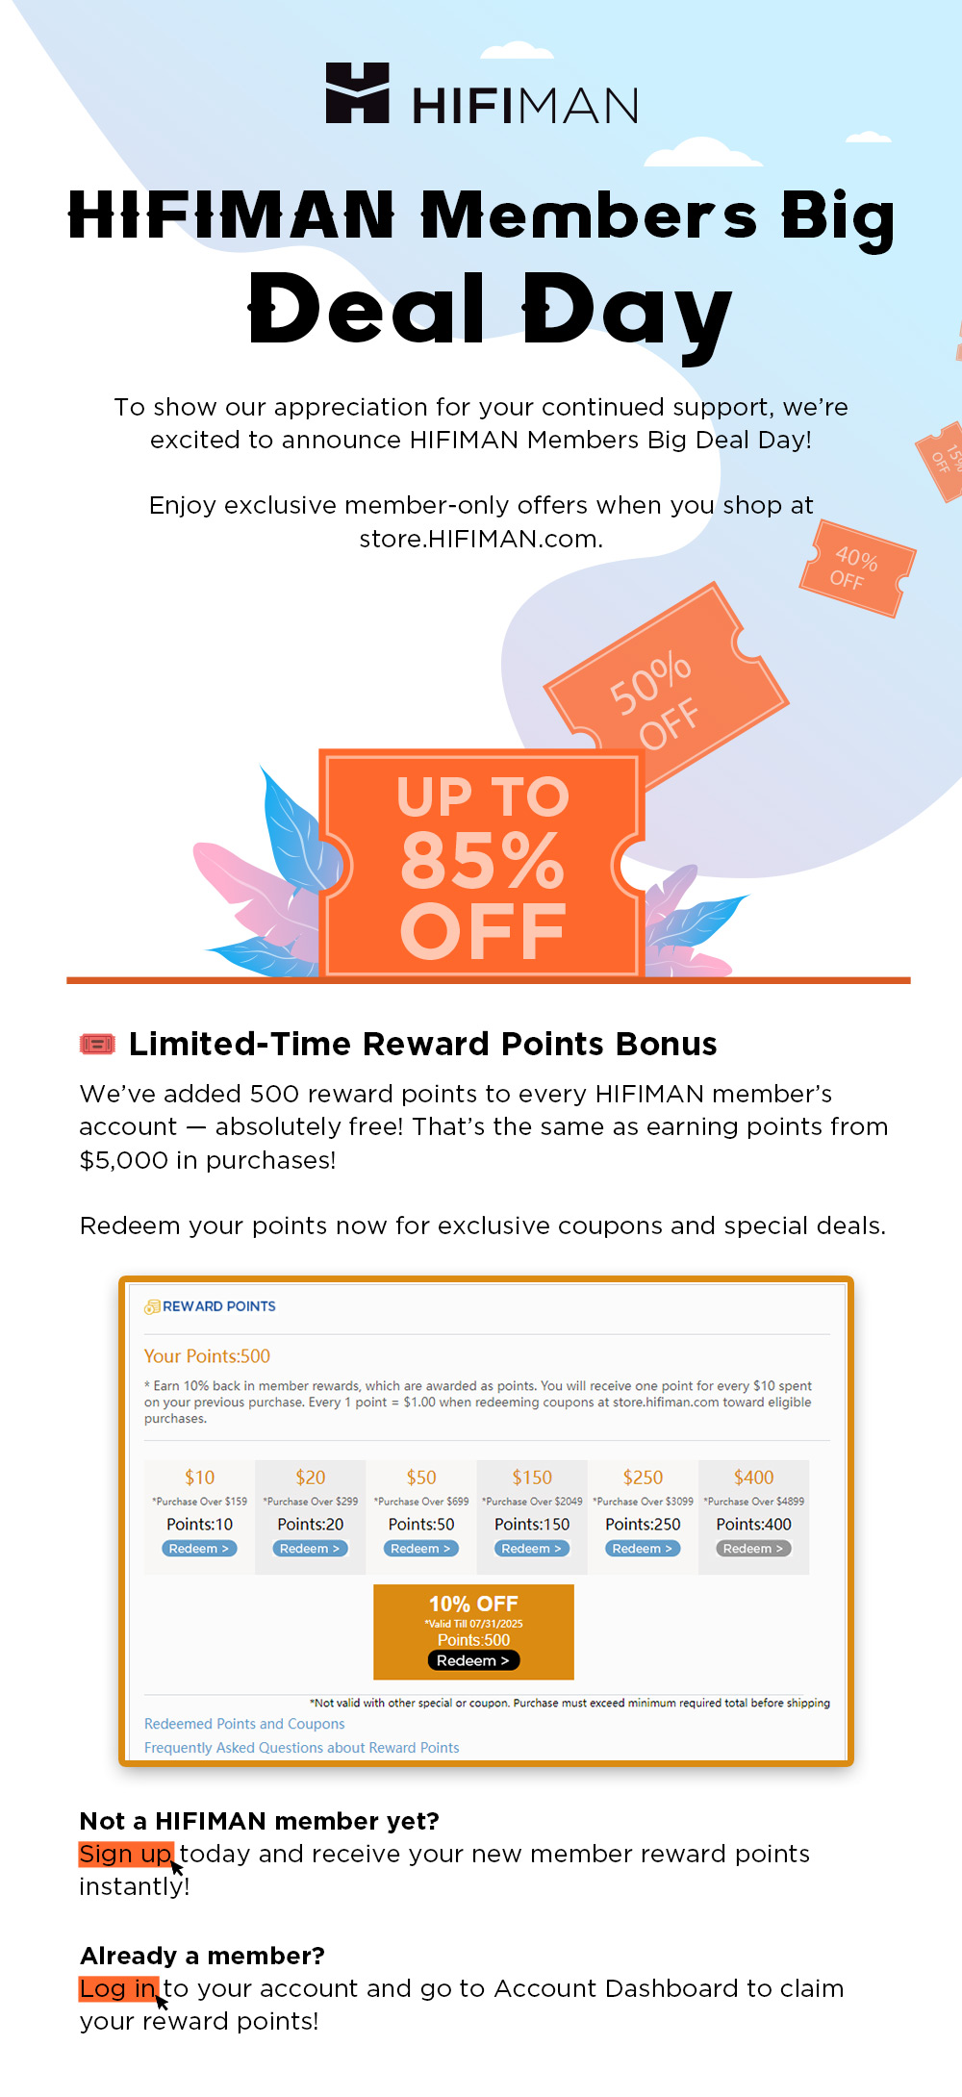
Task: Click the Reward Points coin icon
Action: 152,1306
